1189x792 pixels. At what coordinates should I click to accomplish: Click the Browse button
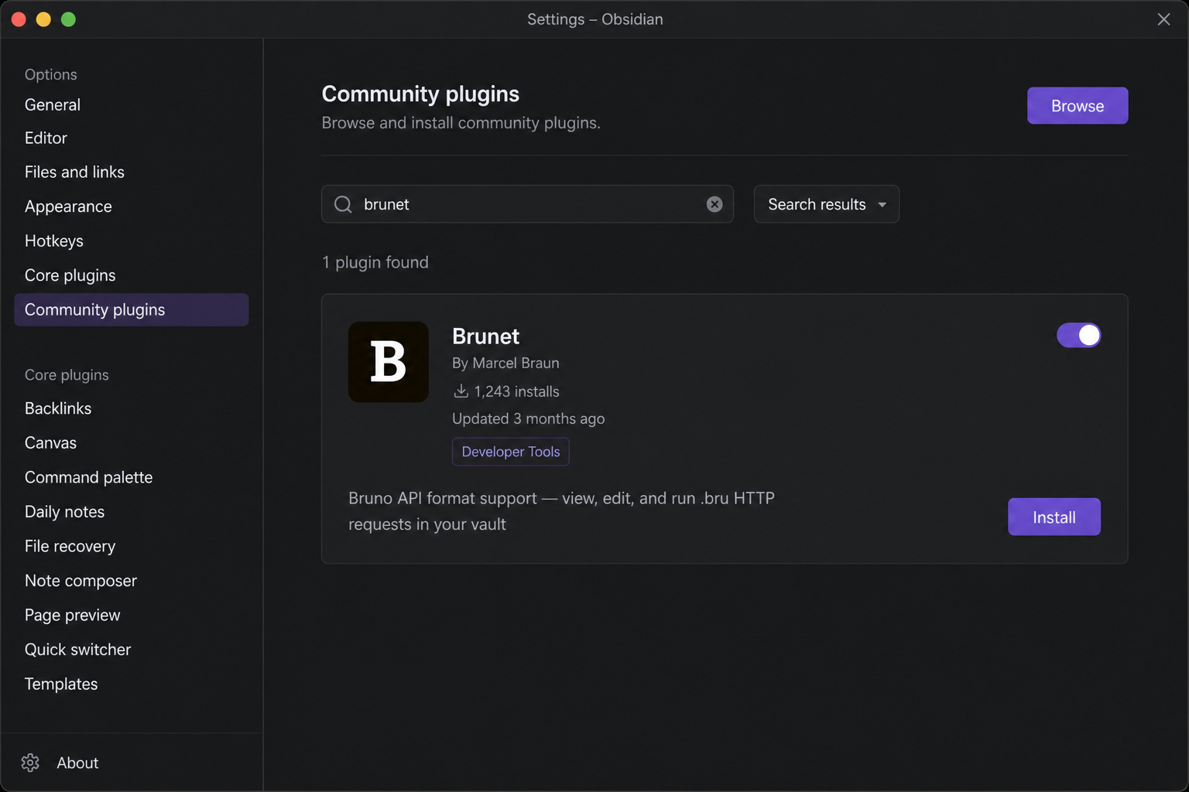click(1078, 105)
